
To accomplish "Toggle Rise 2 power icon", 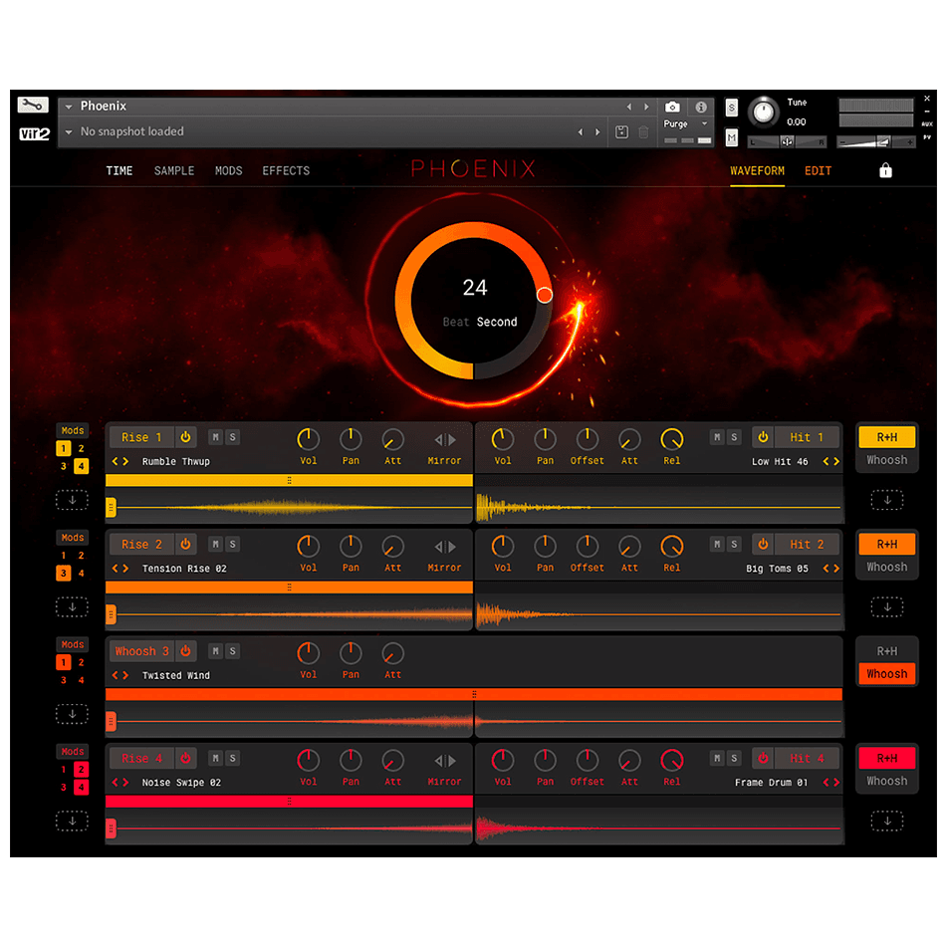I will pos(186,544).
